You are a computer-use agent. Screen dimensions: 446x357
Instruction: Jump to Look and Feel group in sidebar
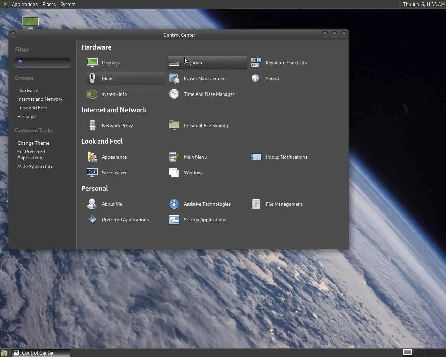(32, 108)
